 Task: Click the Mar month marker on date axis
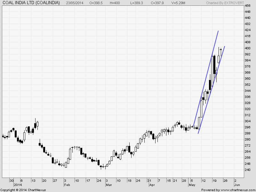pos(109,185)
